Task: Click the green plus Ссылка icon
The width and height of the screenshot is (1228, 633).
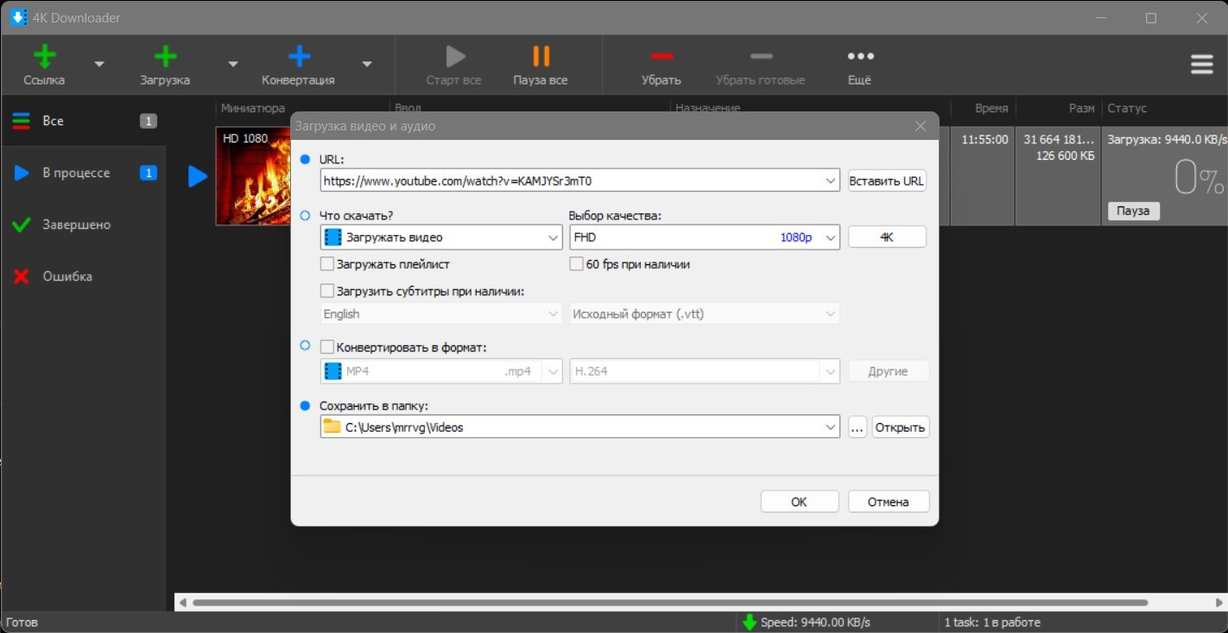Action: point(44,57)
